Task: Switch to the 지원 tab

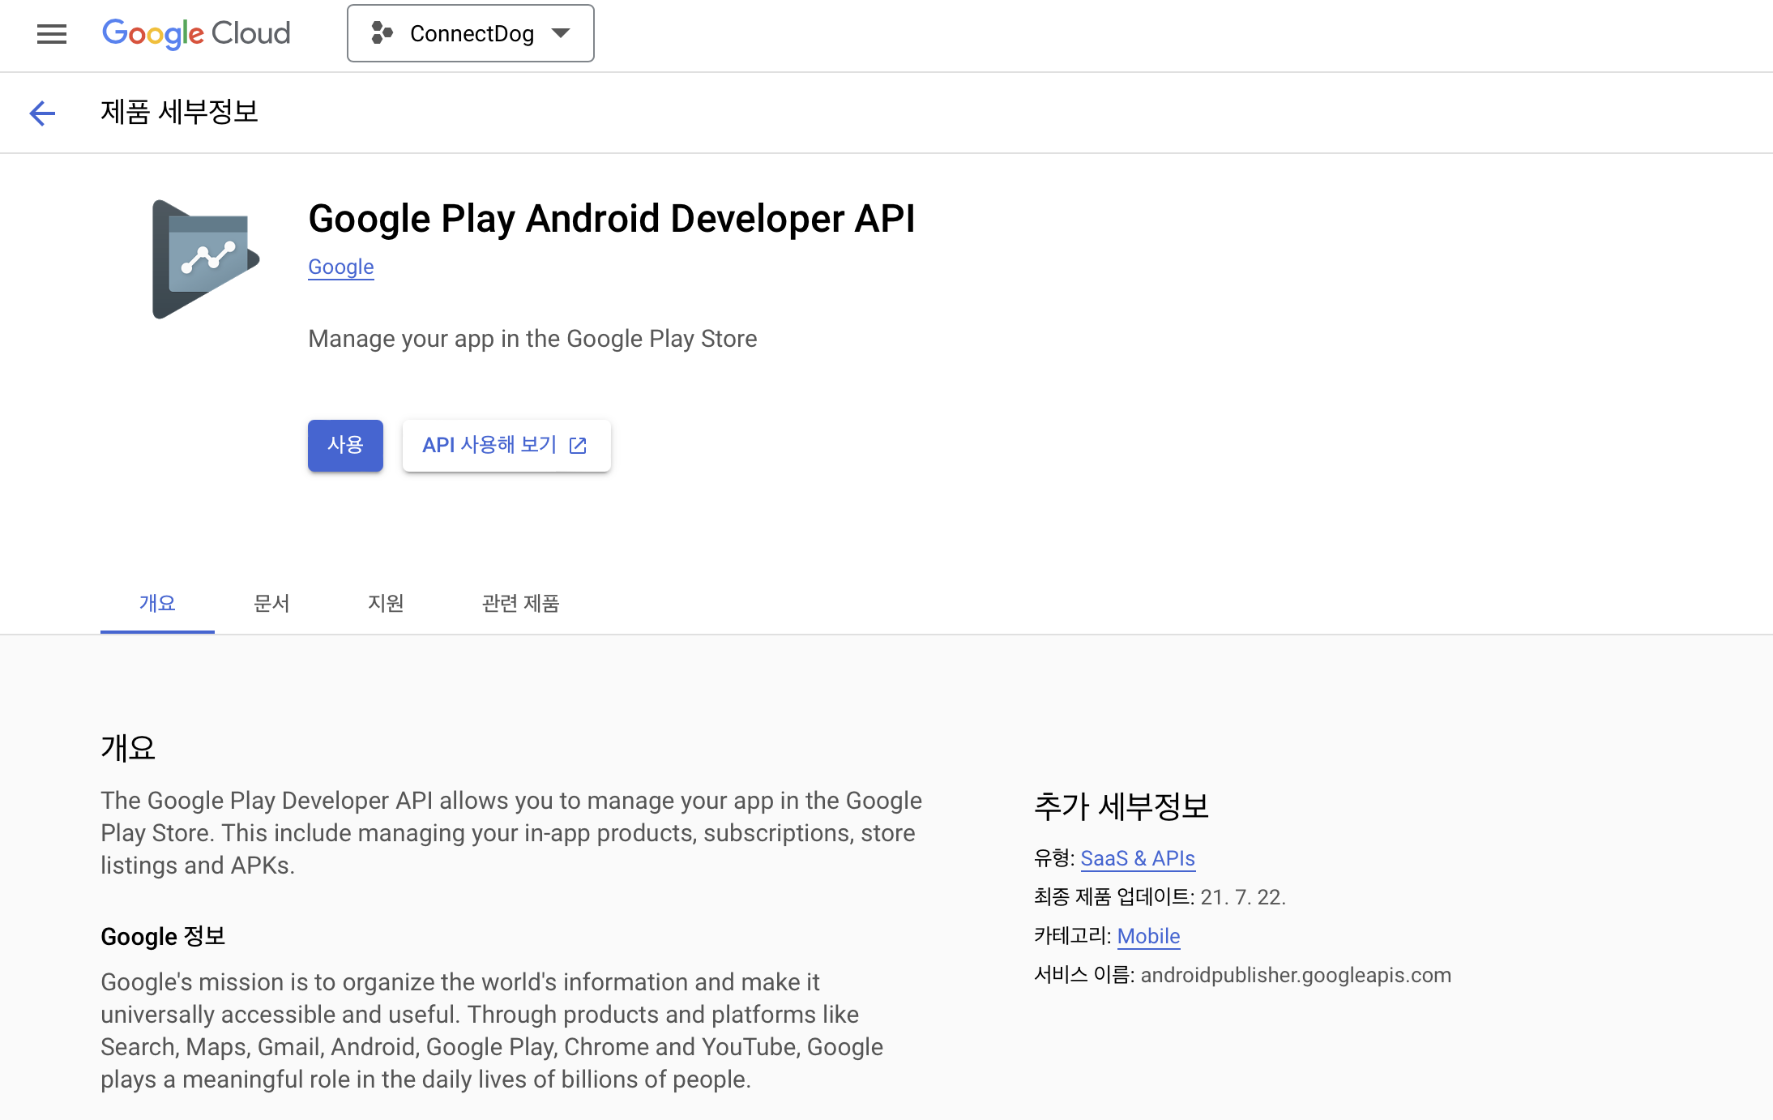Action: pos(386,603)
